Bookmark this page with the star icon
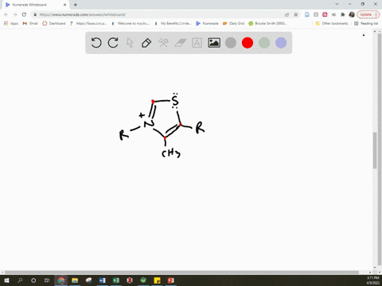382x286 pixels. click(x=296, y=14)
